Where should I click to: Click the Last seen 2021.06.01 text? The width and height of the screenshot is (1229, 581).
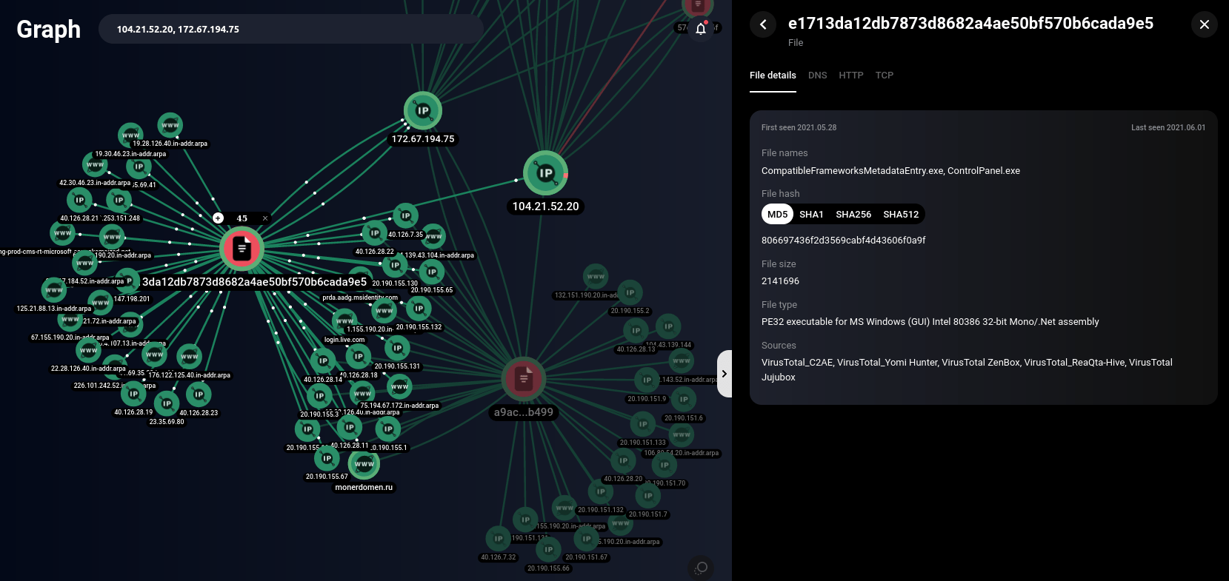[x=1168, y=127]
